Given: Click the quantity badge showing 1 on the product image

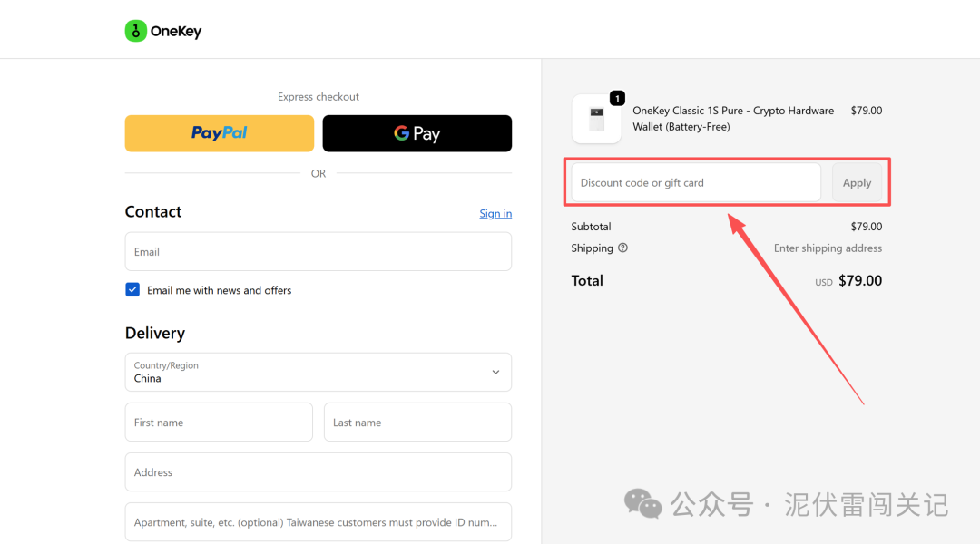Looking at the screenshot, I should point(617,98).
